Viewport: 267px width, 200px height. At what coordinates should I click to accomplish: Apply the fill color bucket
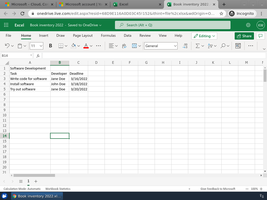[x=74, y=46]
